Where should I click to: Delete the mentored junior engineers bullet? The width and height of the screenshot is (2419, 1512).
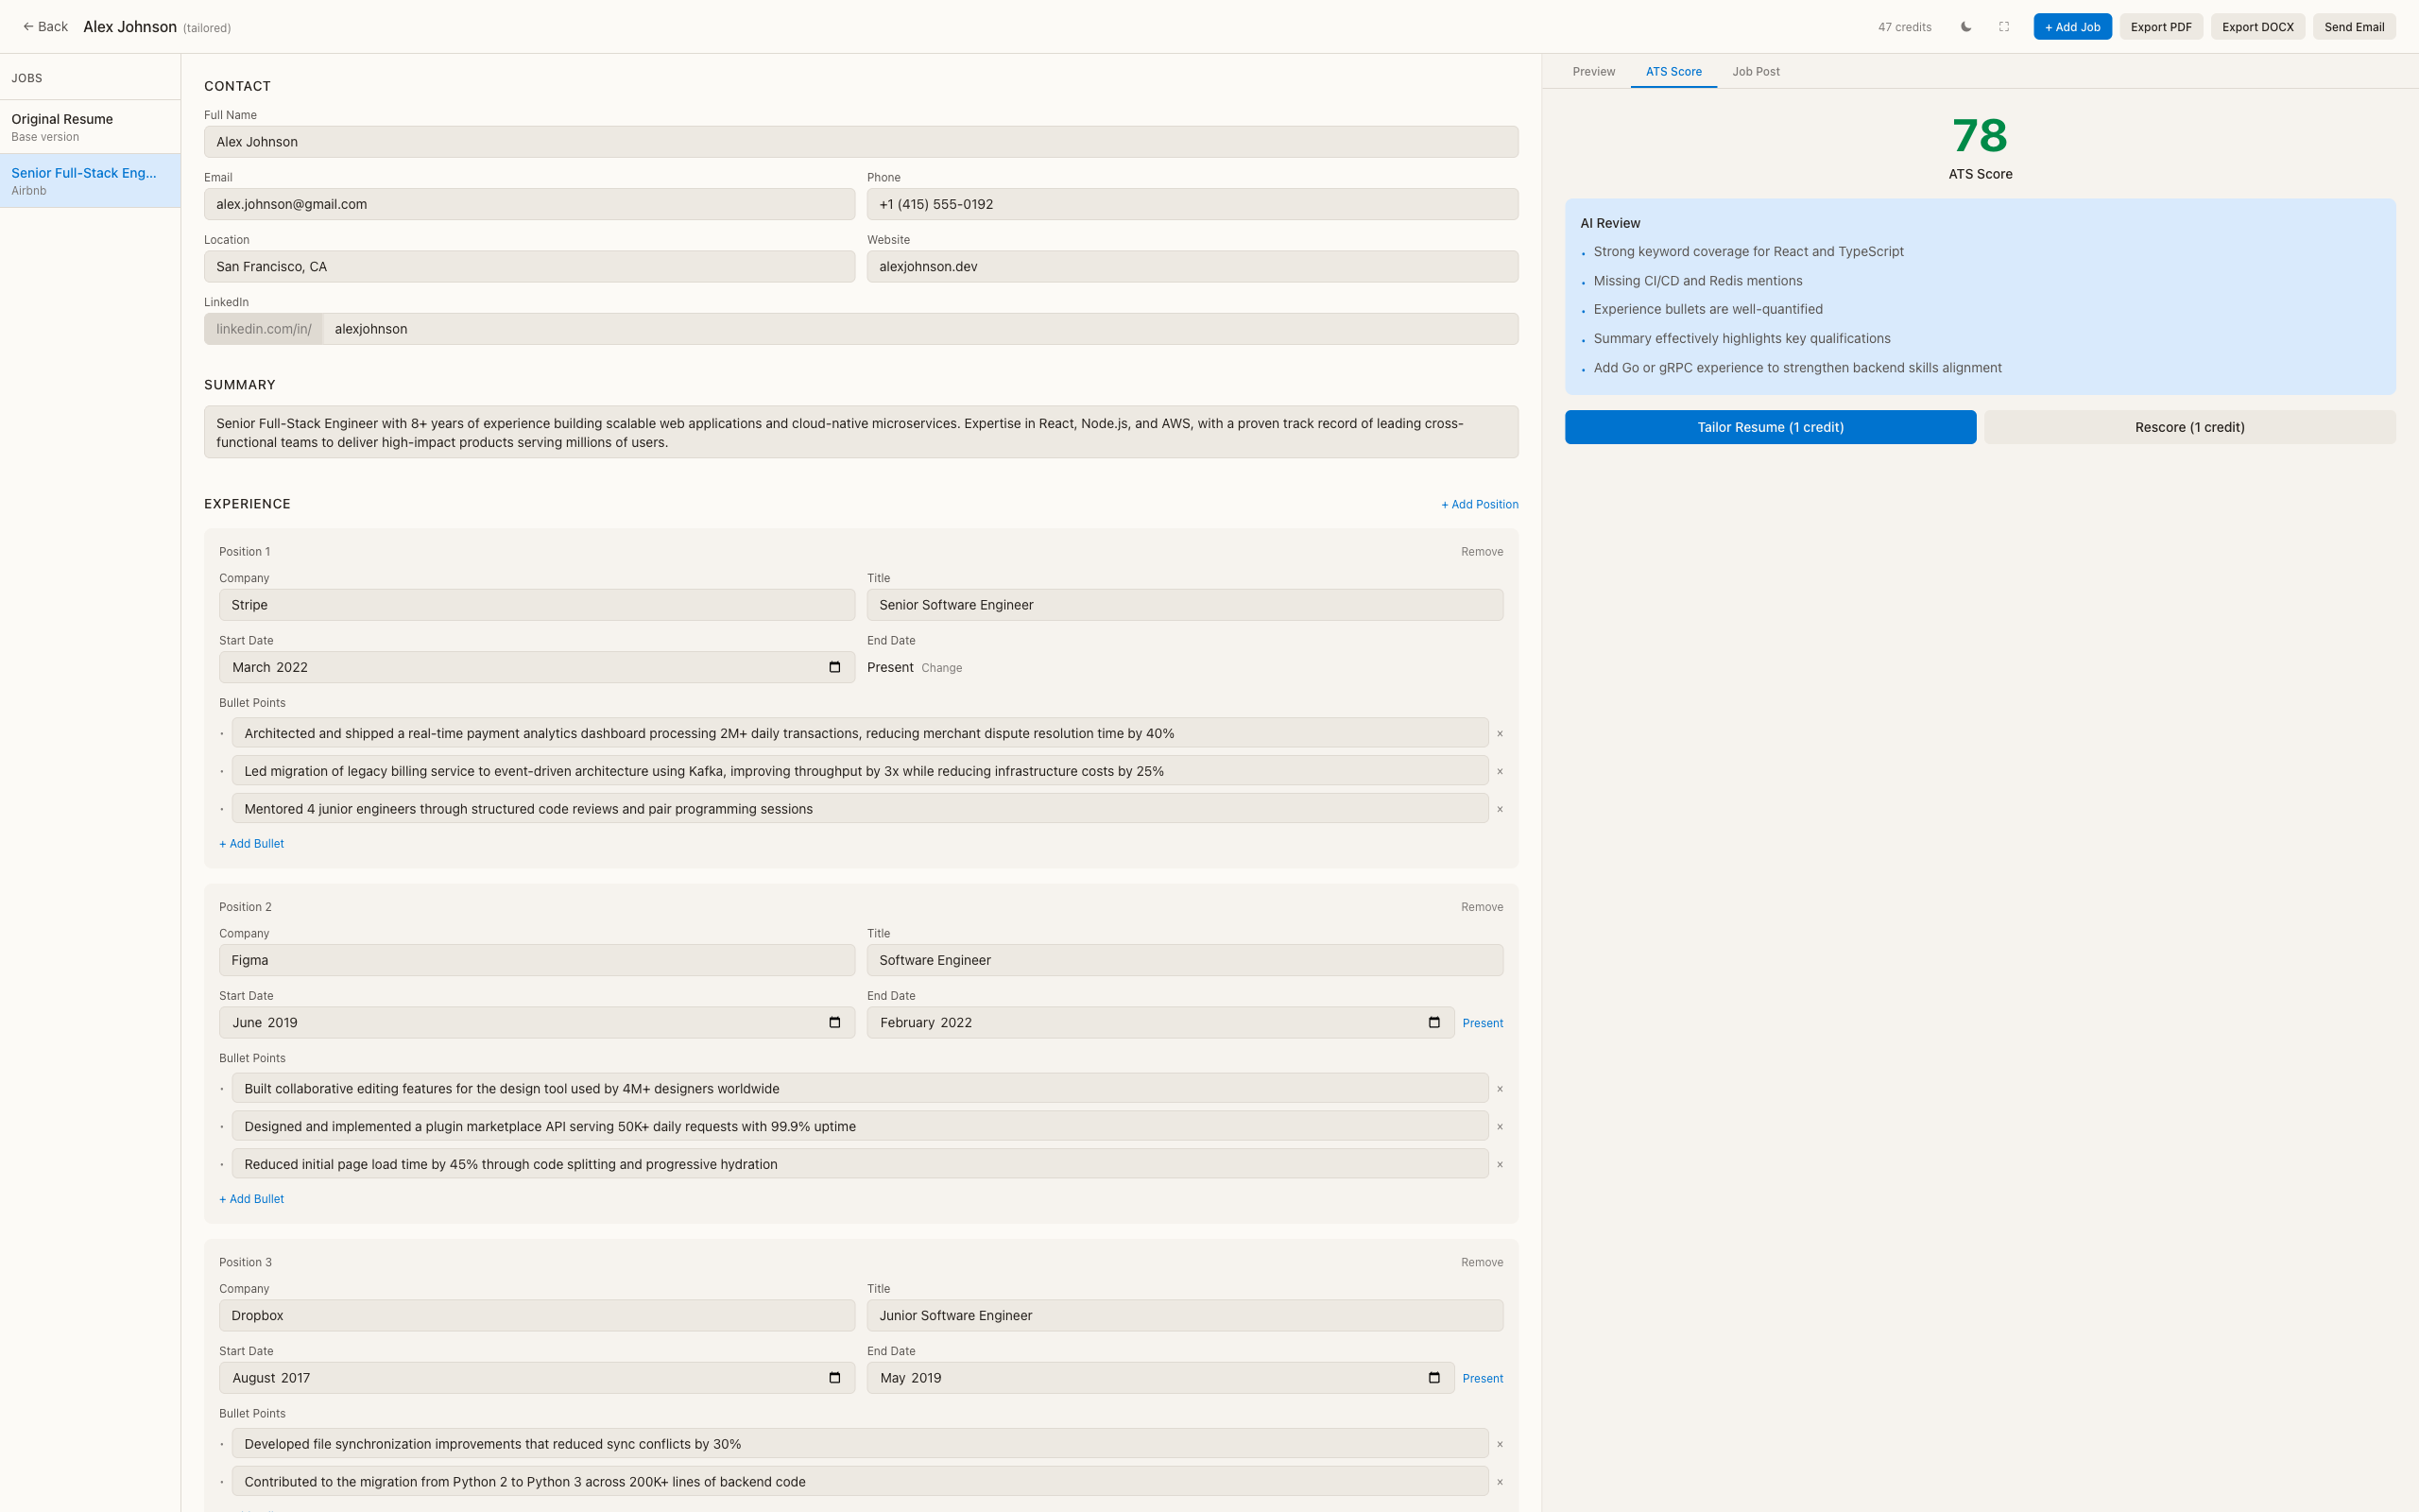(1500, 809)
